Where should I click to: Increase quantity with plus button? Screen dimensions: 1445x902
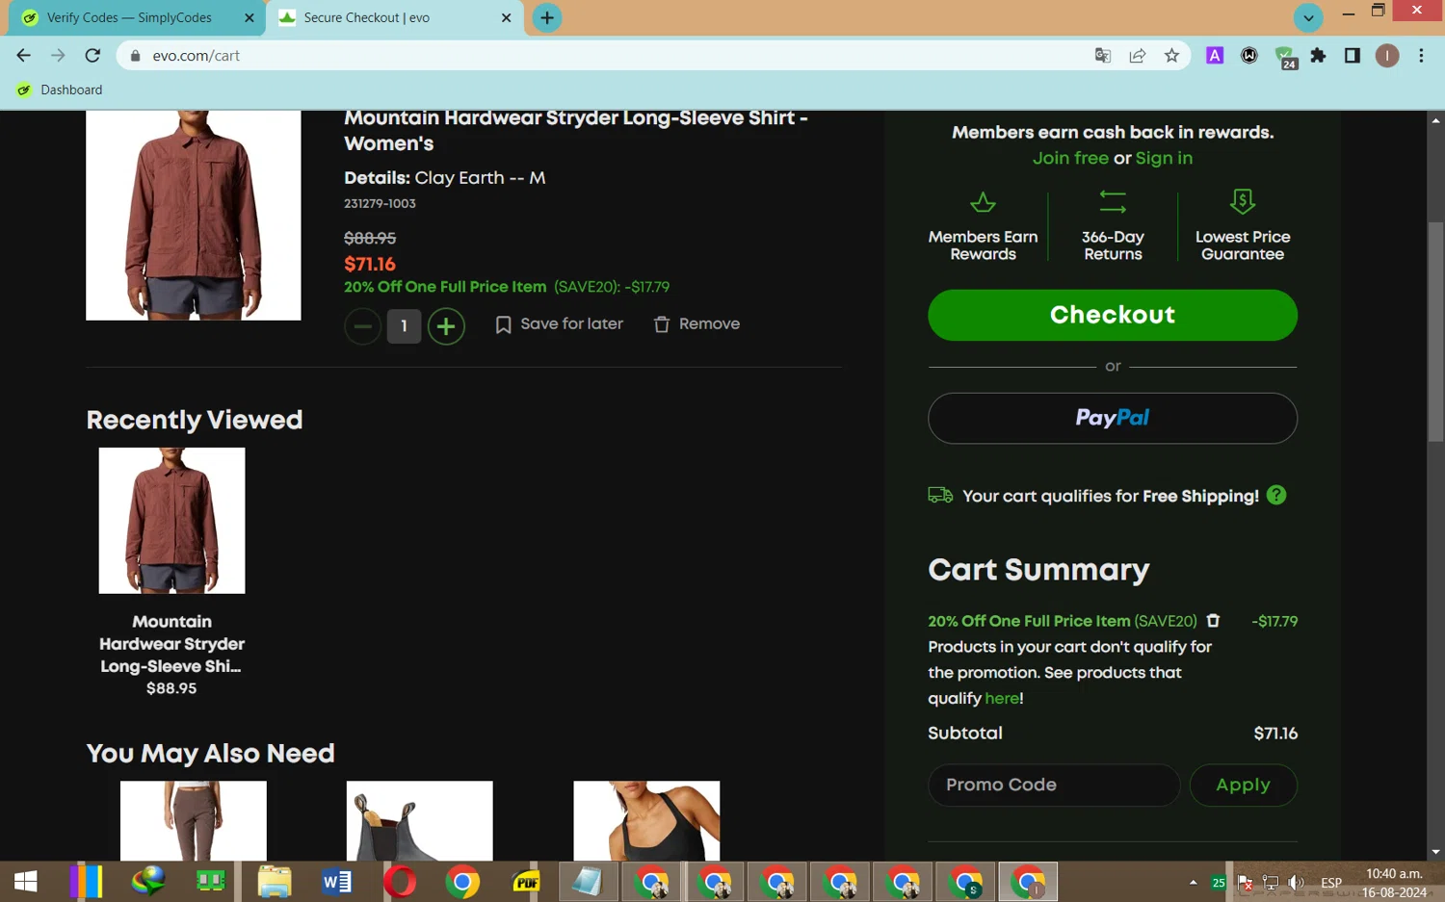446,326
